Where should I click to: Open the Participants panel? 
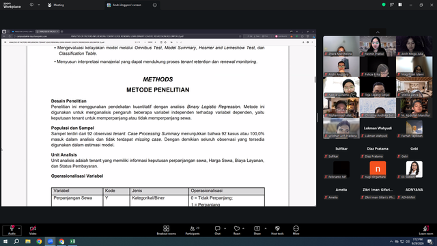(x=193, y=230)
